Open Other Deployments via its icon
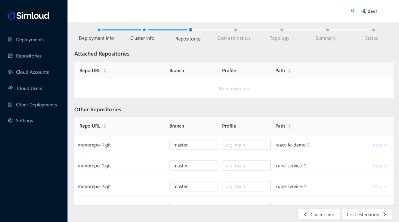Image resolution: width=399 pixels, height=222 pixels. tap(10, 105)
